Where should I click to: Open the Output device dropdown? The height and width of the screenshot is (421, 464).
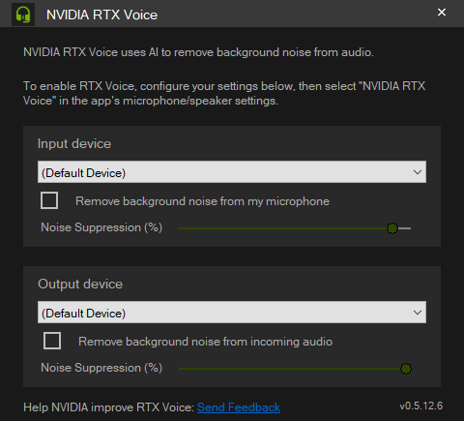232,313
